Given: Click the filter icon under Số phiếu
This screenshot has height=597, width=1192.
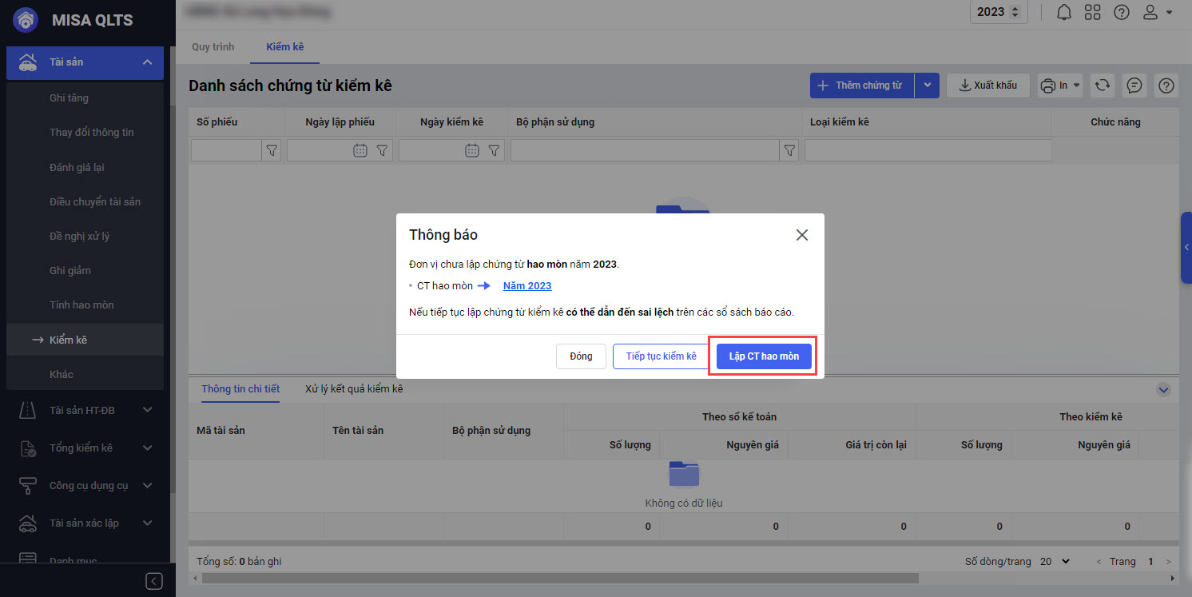Looking at the screenshot, I should (x=272, y=150).
